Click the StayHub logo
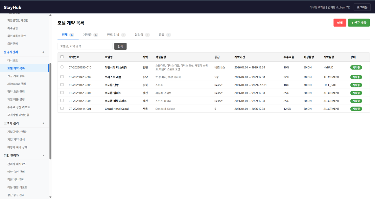 tap(12, 8)
